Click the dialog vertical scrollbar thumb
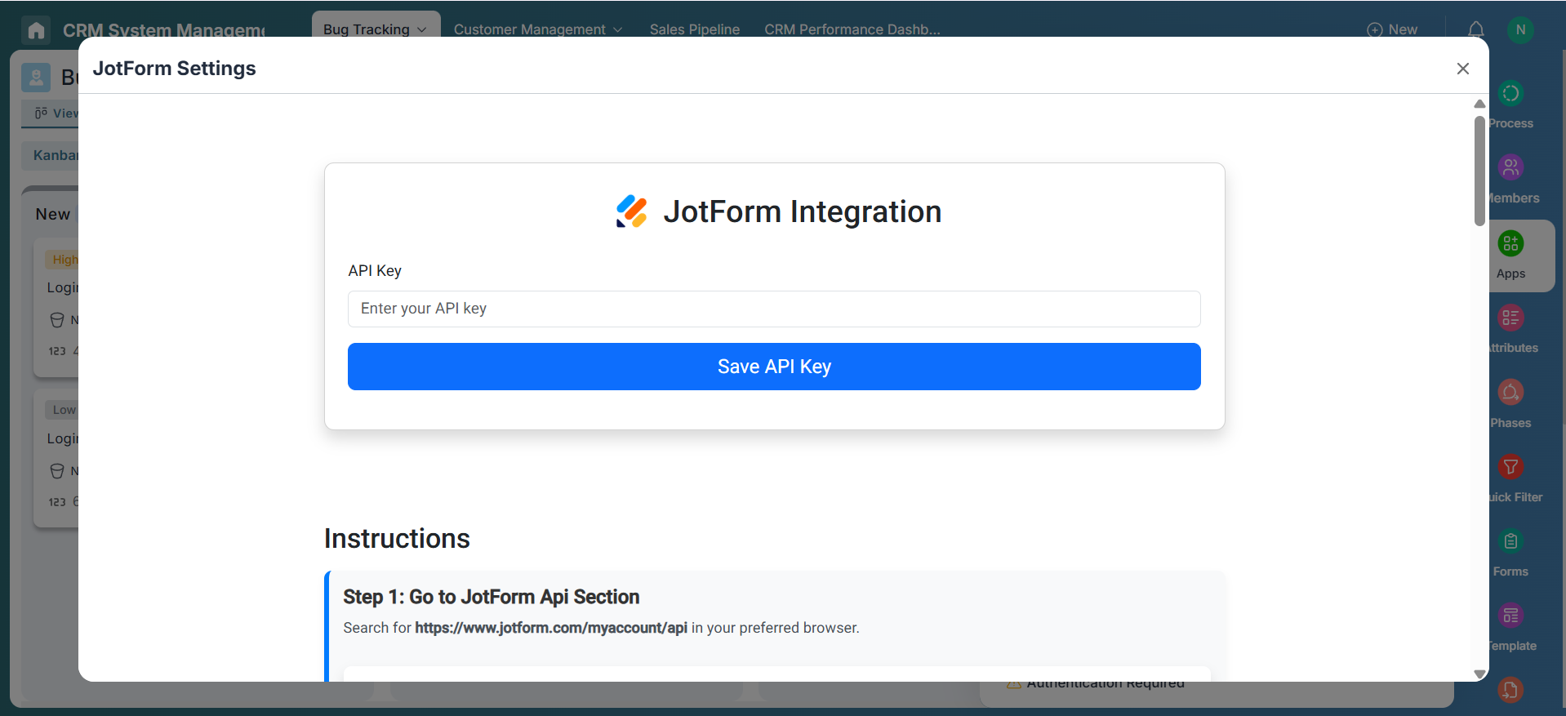 (1479, 171)
